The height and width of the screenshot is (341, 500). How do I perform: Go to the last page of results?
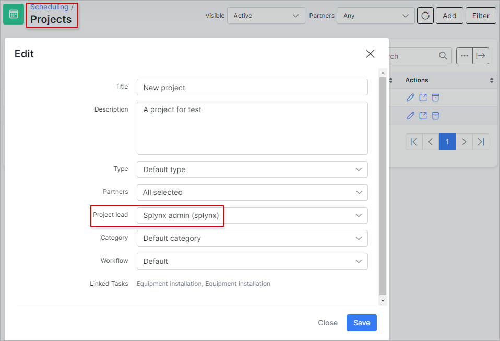(481, 142)
